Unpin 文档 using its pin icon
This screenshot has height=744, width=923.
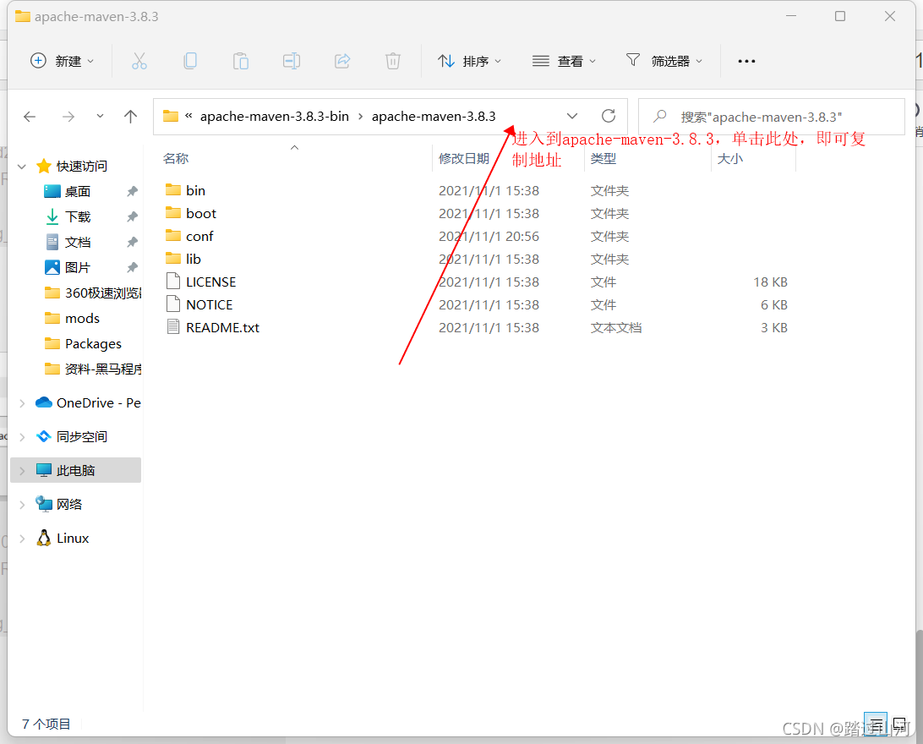tap(132, 242)
